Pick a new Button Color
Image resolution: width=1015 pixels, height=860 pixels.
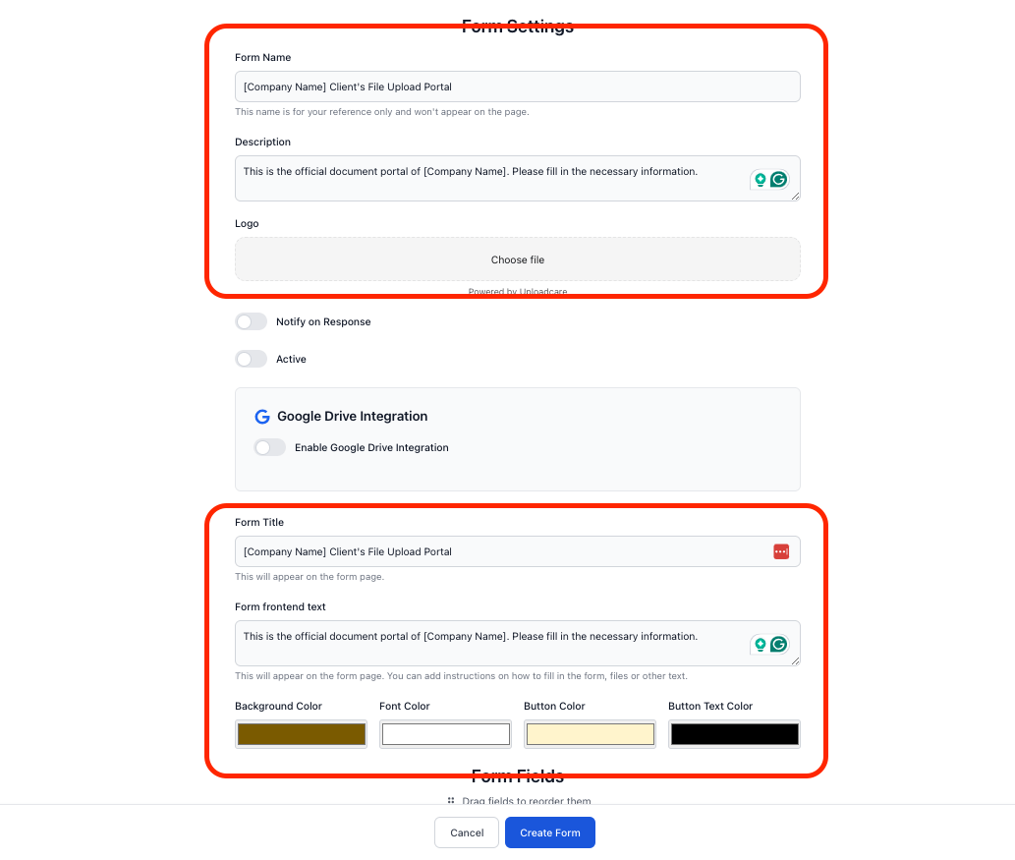pyautogui.click(x=591, y=734)
